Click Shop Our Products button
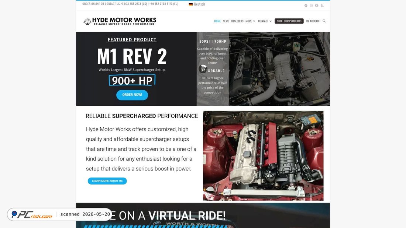The height and width of the screenshot is (228, 406). tap(289, 21)
